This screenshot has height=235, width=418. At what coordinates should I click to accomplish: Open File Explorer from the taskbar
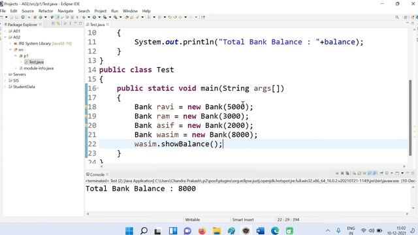pos(217,230)
